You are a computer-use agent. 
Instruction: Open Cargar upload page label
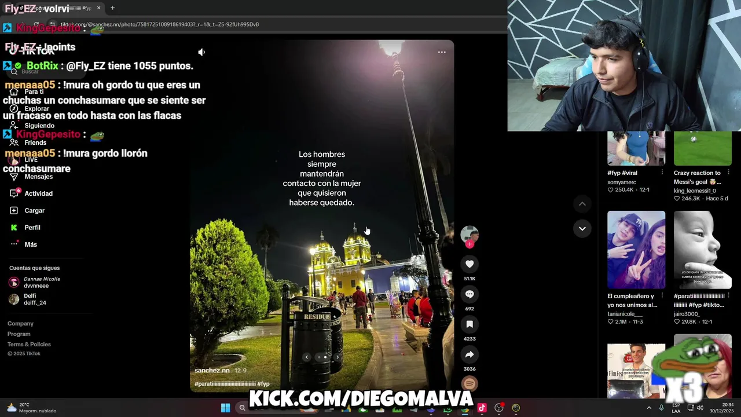pyautogui.click(x=34, y=211)
